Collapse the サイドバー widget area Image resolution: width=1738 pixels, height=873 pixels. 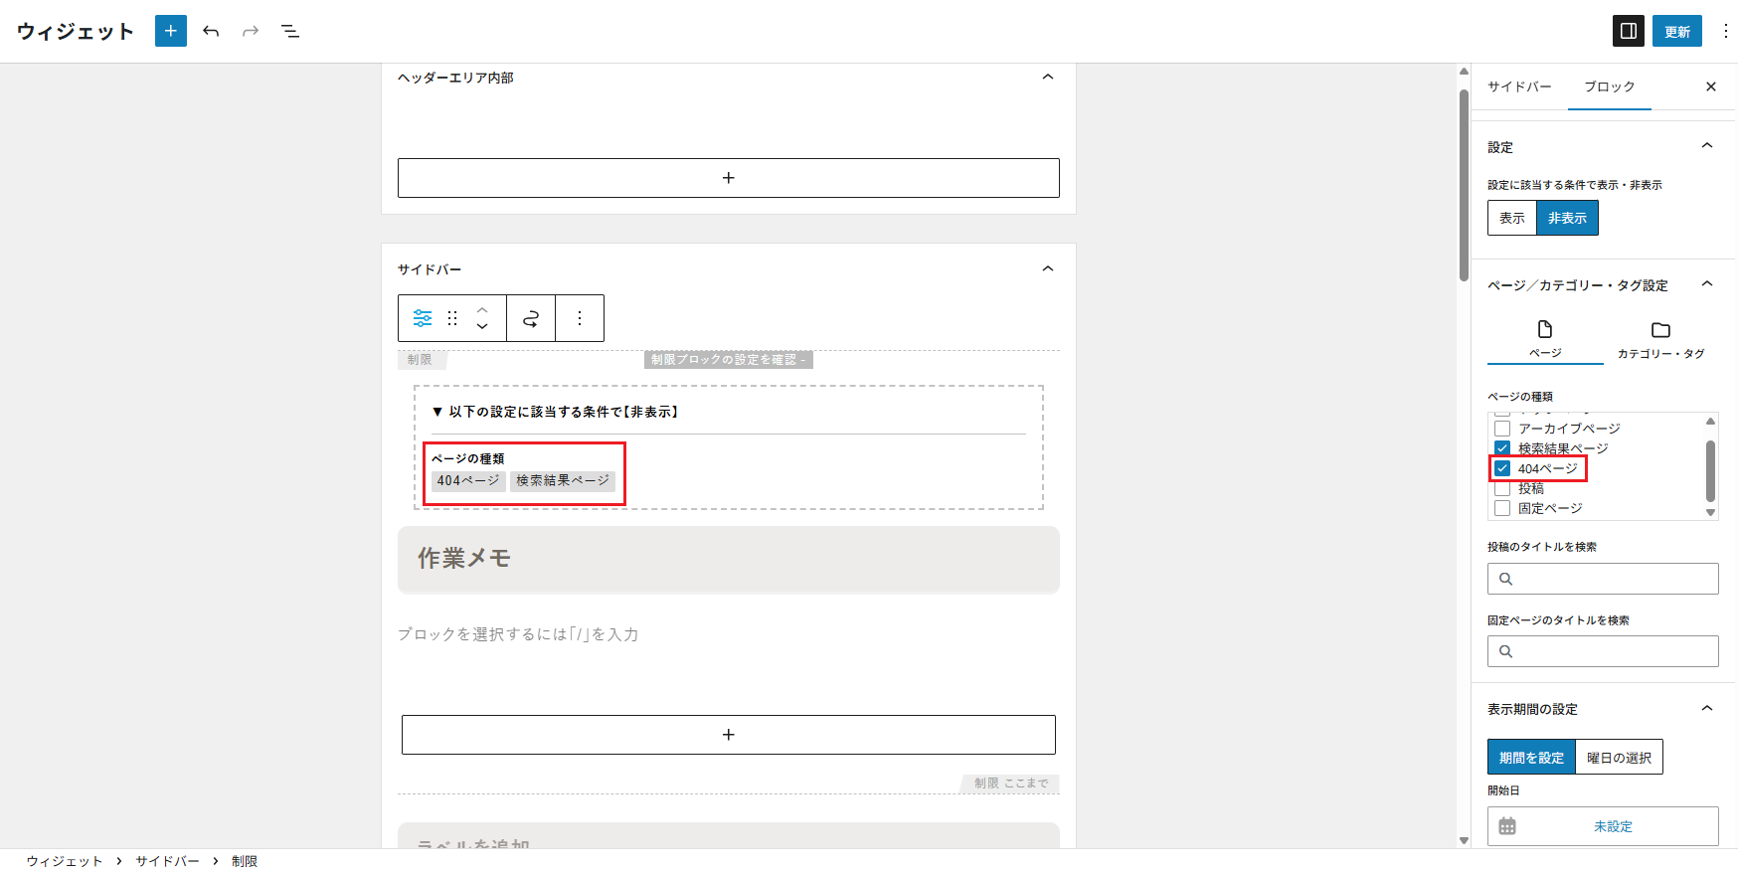pyautogui.click(x=1047, y=268)
